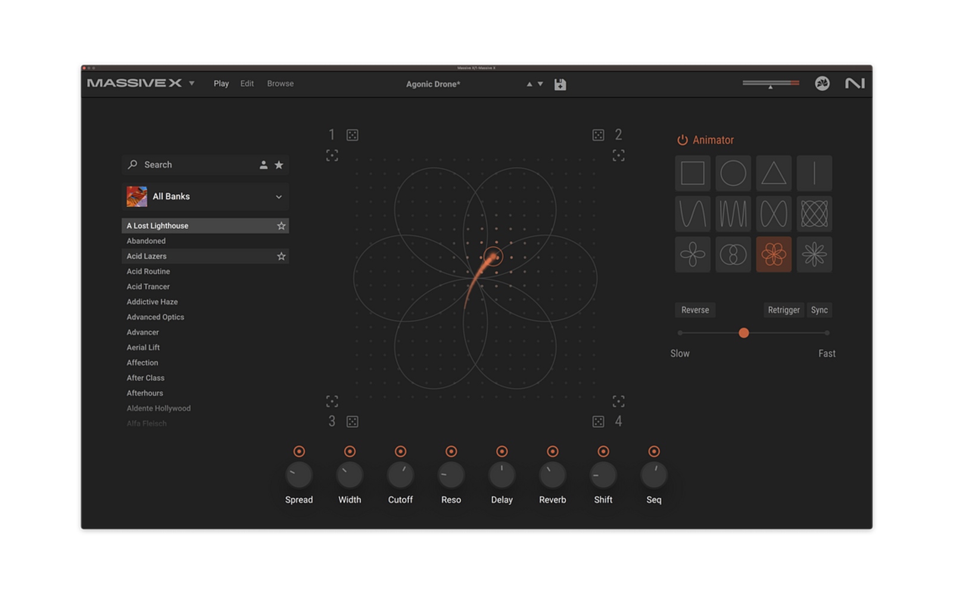Select the Acid Routine preset
This screenshot has width=953, height=596.
(x=205, y=271)
